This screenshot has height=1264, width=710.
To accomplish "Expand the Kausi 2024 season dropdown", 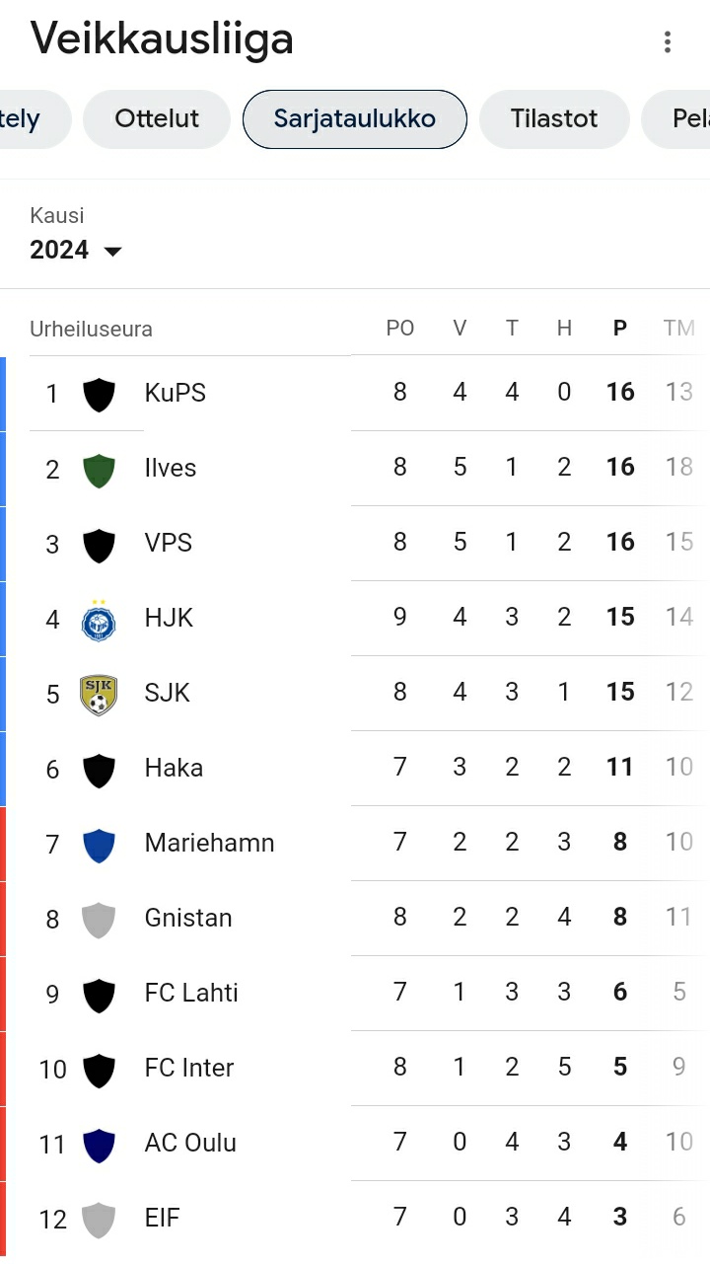I will (76, 250).
